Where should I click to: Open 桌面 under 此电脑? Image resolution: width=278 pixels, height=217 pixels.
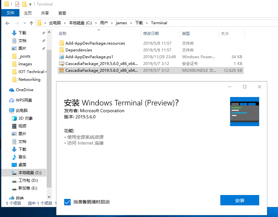point(22,165)
